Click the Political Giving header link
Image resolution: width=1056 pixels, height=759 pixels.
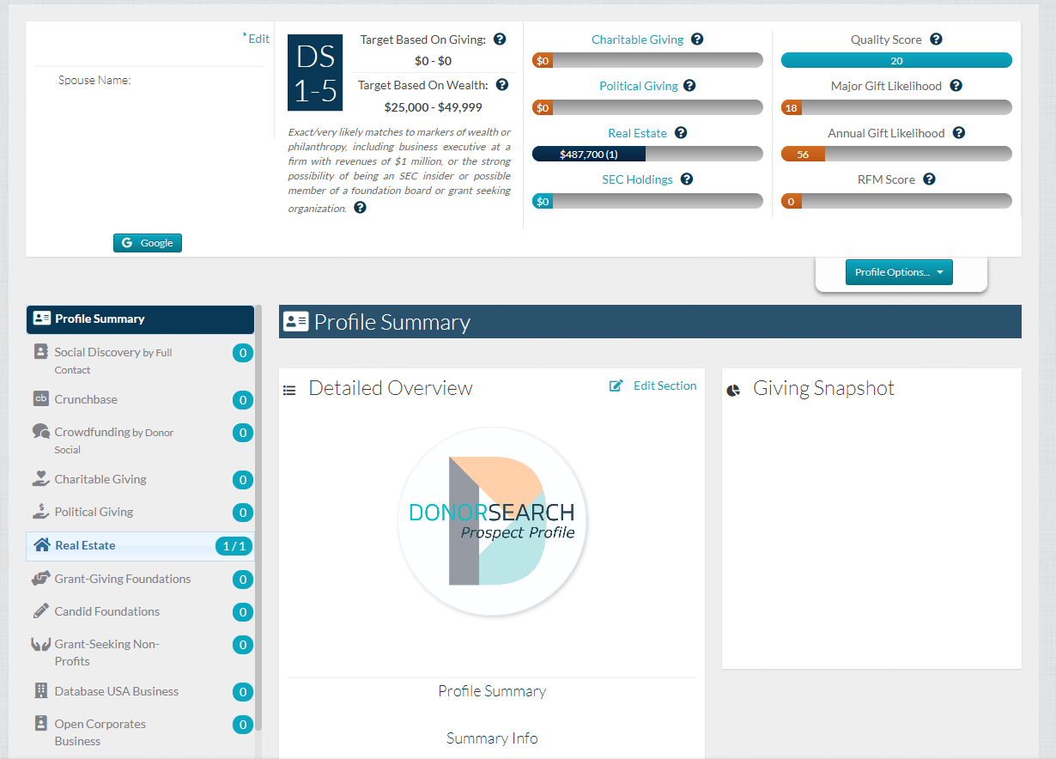(639, 86)
